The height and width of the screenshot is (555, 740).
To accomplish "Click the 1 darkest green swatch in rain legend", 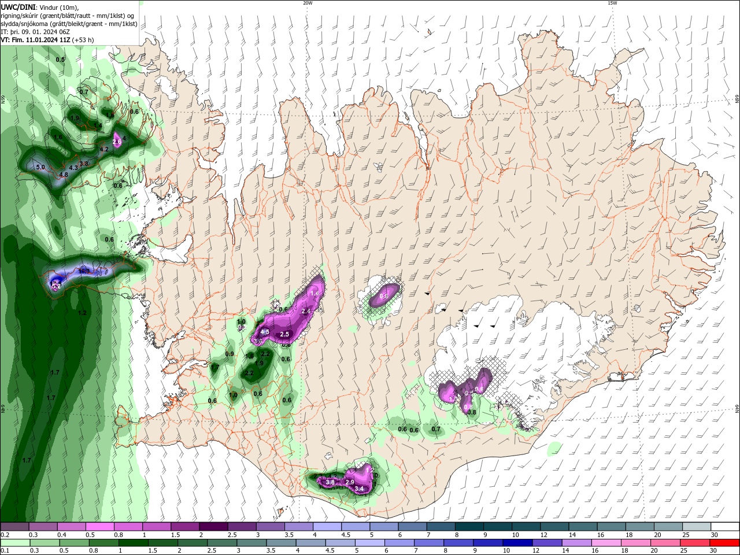I will point(133,543).
